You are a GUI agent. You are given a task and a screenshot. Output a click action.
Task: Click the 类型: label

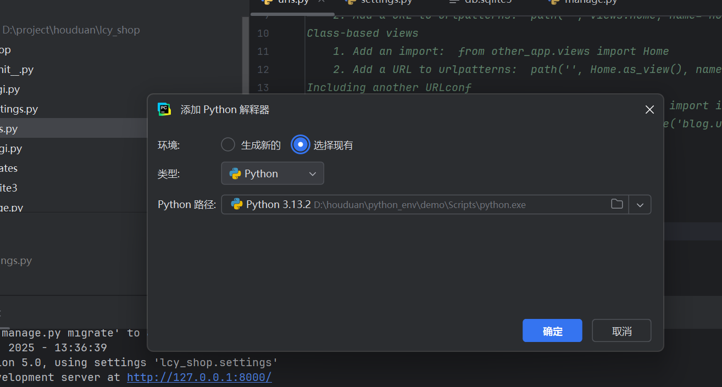169,174
